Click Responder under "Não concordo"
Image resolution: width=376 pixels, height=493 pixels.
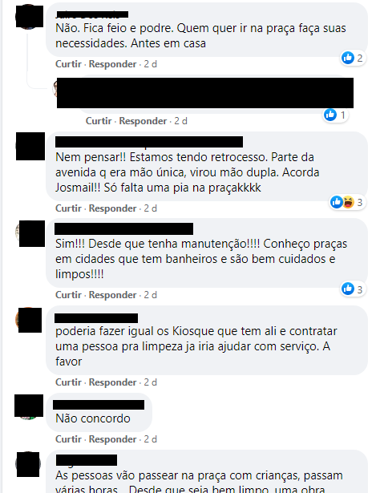coord(112,439)
